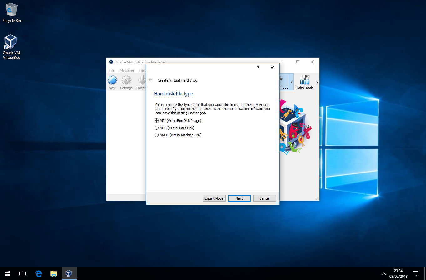This screenshot has width=426, height=280.
Task: Click the 'Create Virtual Hard Disk' title text
Action: coord(177,80)
